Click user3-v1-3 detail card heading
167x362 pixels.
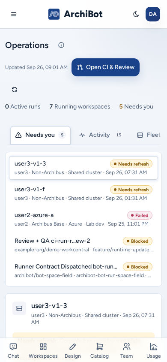49,306
